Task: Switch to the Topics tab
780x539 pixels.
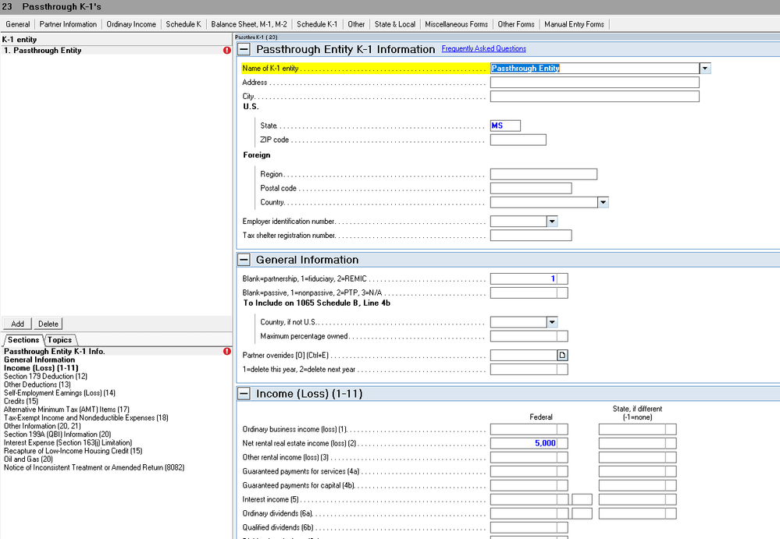Action: pos(60,340)
